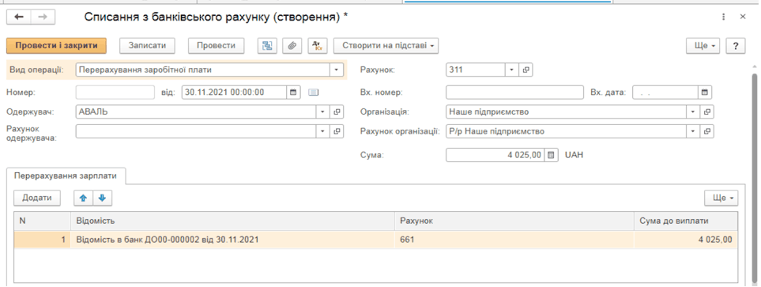Click the Записати button
The image size is (761, 287).
(147, 46)
